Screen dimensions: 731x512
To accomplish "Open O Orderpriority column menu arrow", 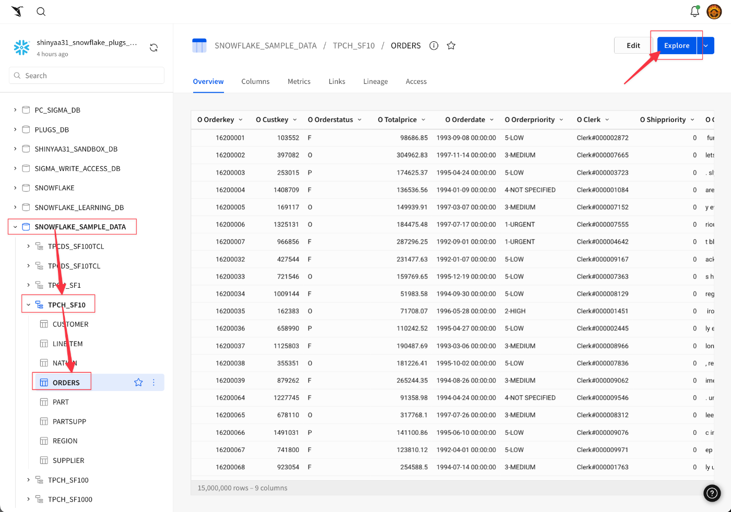I will click(x=561, y=120).
